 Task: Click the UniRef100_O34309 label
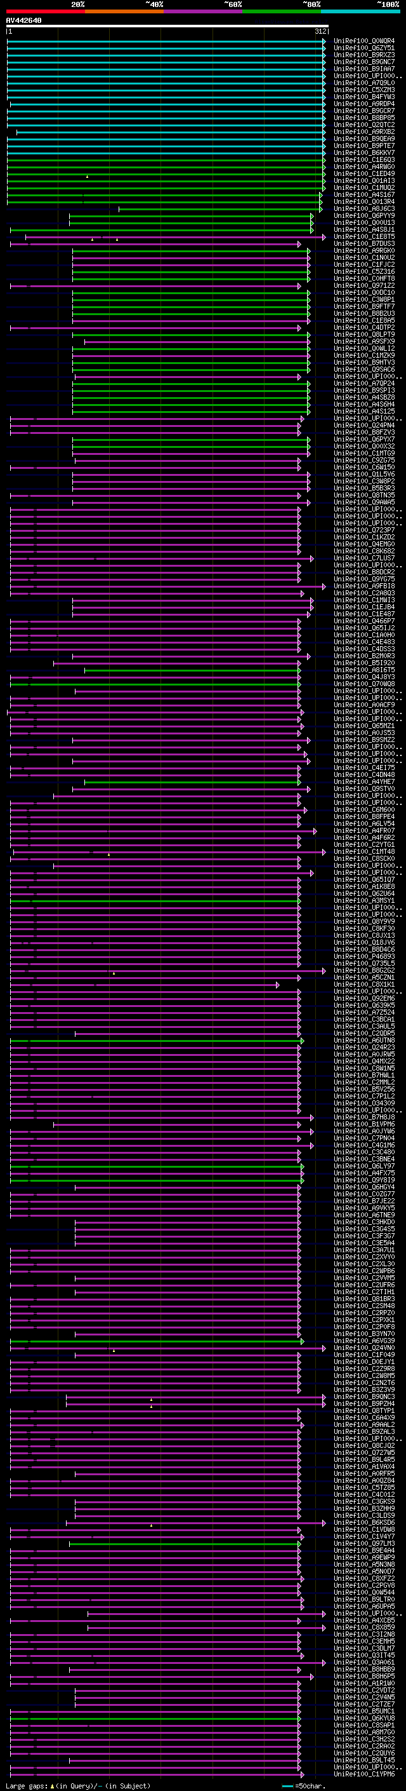364,1104
